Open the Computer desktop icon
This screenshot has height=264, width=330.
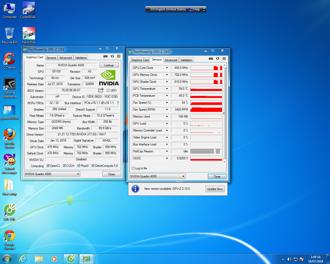(x=10, y=11)
